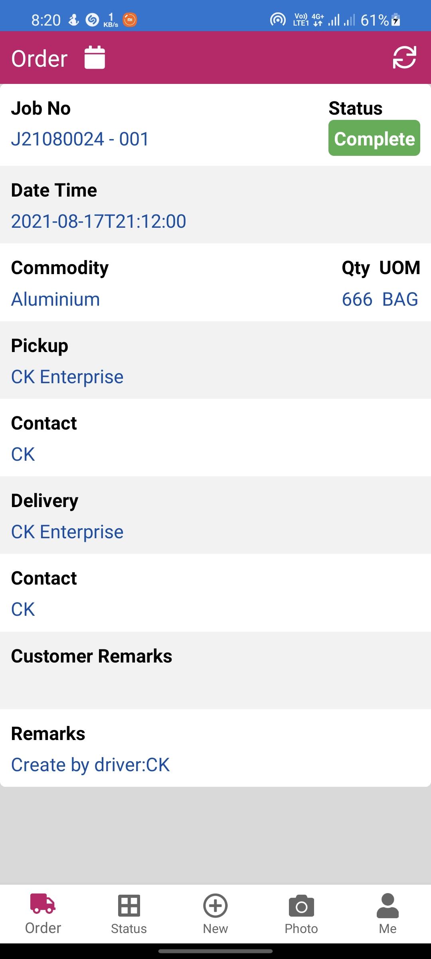Open the Photo camera icon
The image size is (431, 959).
pos(301,905)
